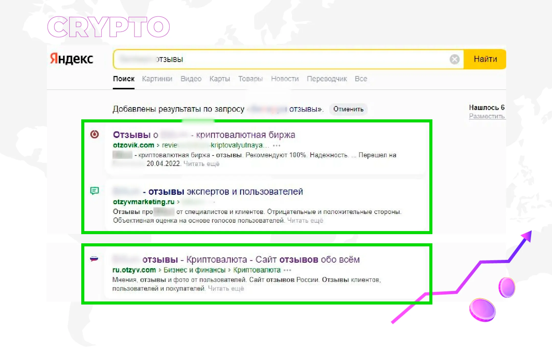
Task: Follow the otzyvmarketing.ru domain link
Action: point(144,202)
